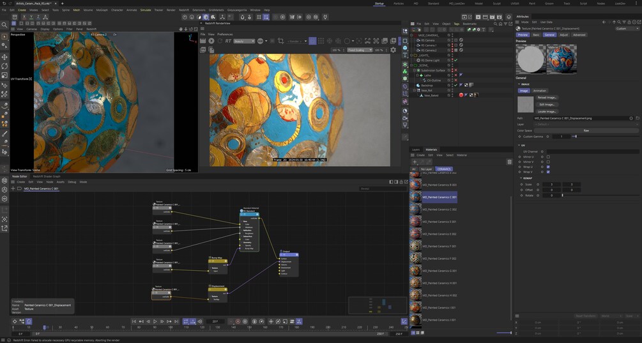Select RS Camera.1 in Object Manager
642x343 pixels.
(429, 45)
